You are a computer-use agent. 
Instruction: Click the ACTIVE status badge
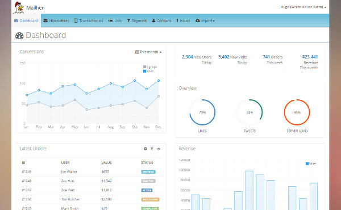pyautogui.click(x=147, y=190)
